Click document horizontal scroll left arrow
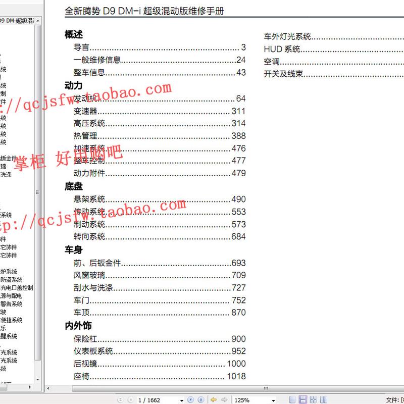This screenshot has height=404, width=404. 48,388
